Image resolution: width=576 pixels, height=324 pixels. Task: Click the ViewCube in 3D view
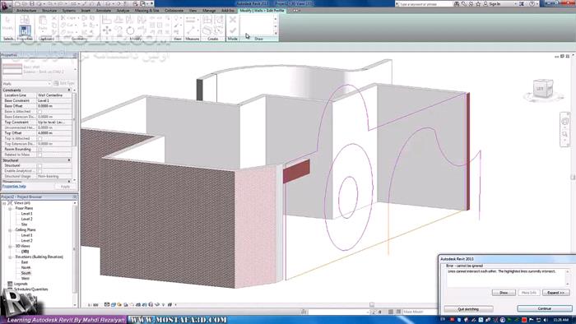click(x=543, y=89)
